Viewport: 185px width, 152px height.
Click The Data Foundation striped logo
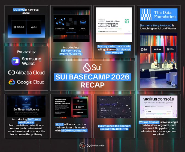point(146,14)
